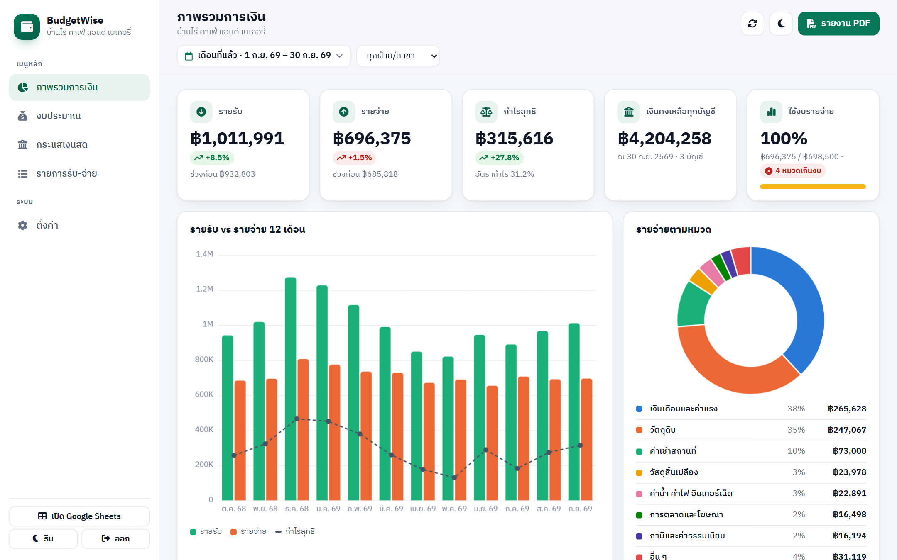897x560 pixels.
Task: Click the ออก logout button
Action: click(x=115, y=538)
